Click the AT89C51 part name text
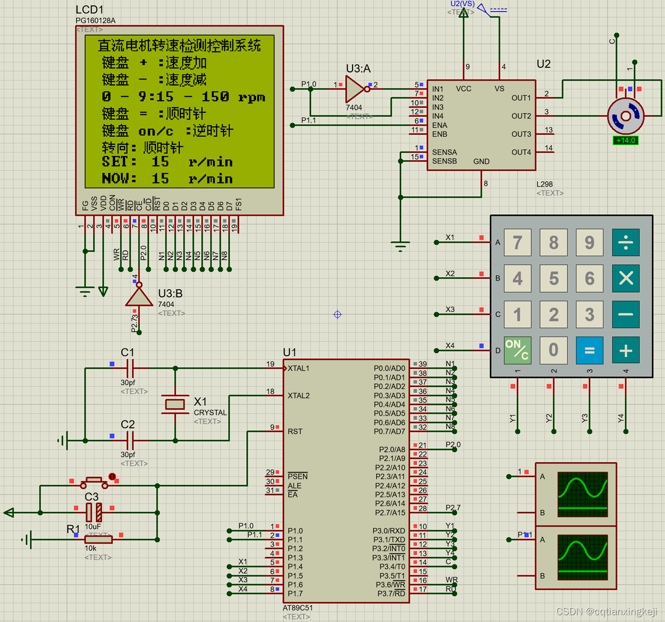665x622 pixels. pyautogui.click(x=297, y=608)
